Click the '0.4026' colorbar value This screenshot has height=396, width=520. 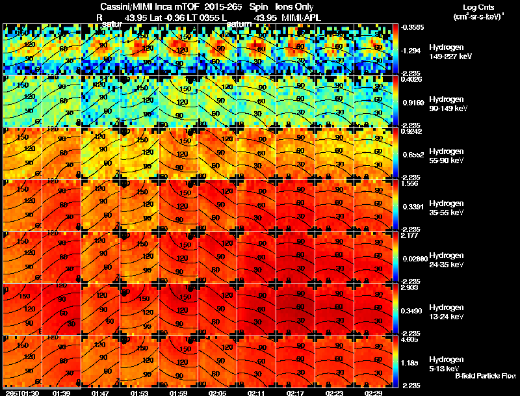[411, 79]
